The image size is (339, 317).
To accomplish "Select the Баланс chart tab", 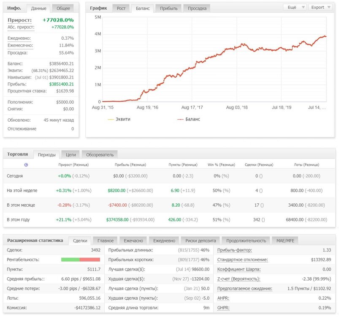I will (142, 8).
